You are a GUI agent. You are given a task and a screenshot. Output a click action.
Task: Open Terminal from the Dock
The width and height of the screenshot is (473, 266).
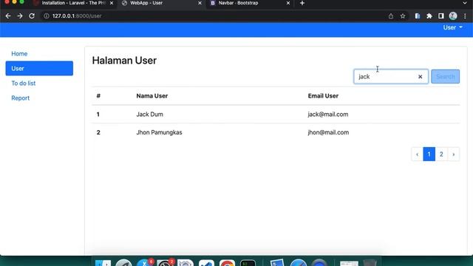coord(248,263)
